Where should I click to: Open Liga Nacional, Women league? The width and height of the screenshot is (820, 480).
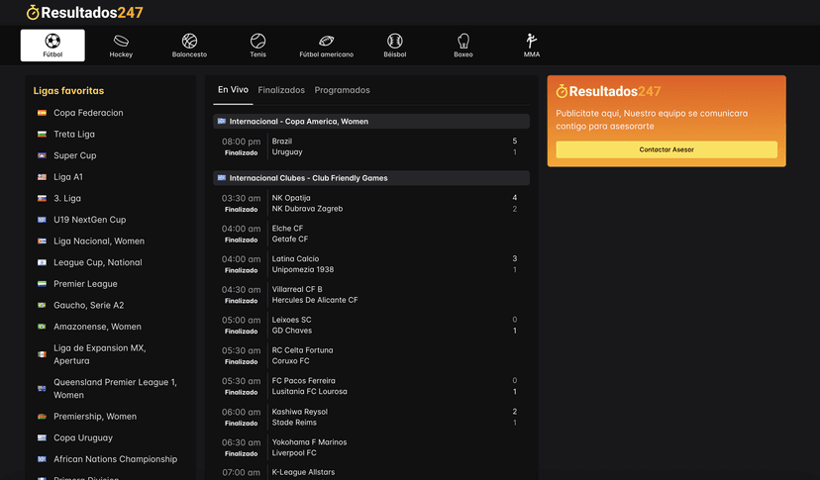(x=99, y=241)
